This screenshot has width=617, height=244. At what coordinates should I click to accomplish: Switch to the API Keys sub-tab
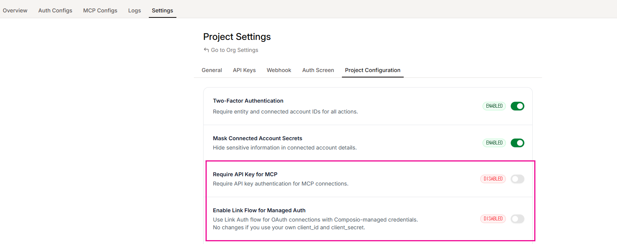(x=244, y=70)
